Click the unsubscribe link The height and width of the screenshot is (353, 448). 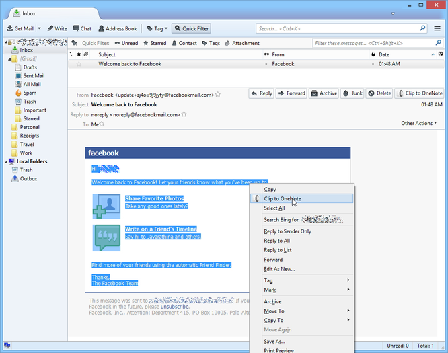pos(175,307)
